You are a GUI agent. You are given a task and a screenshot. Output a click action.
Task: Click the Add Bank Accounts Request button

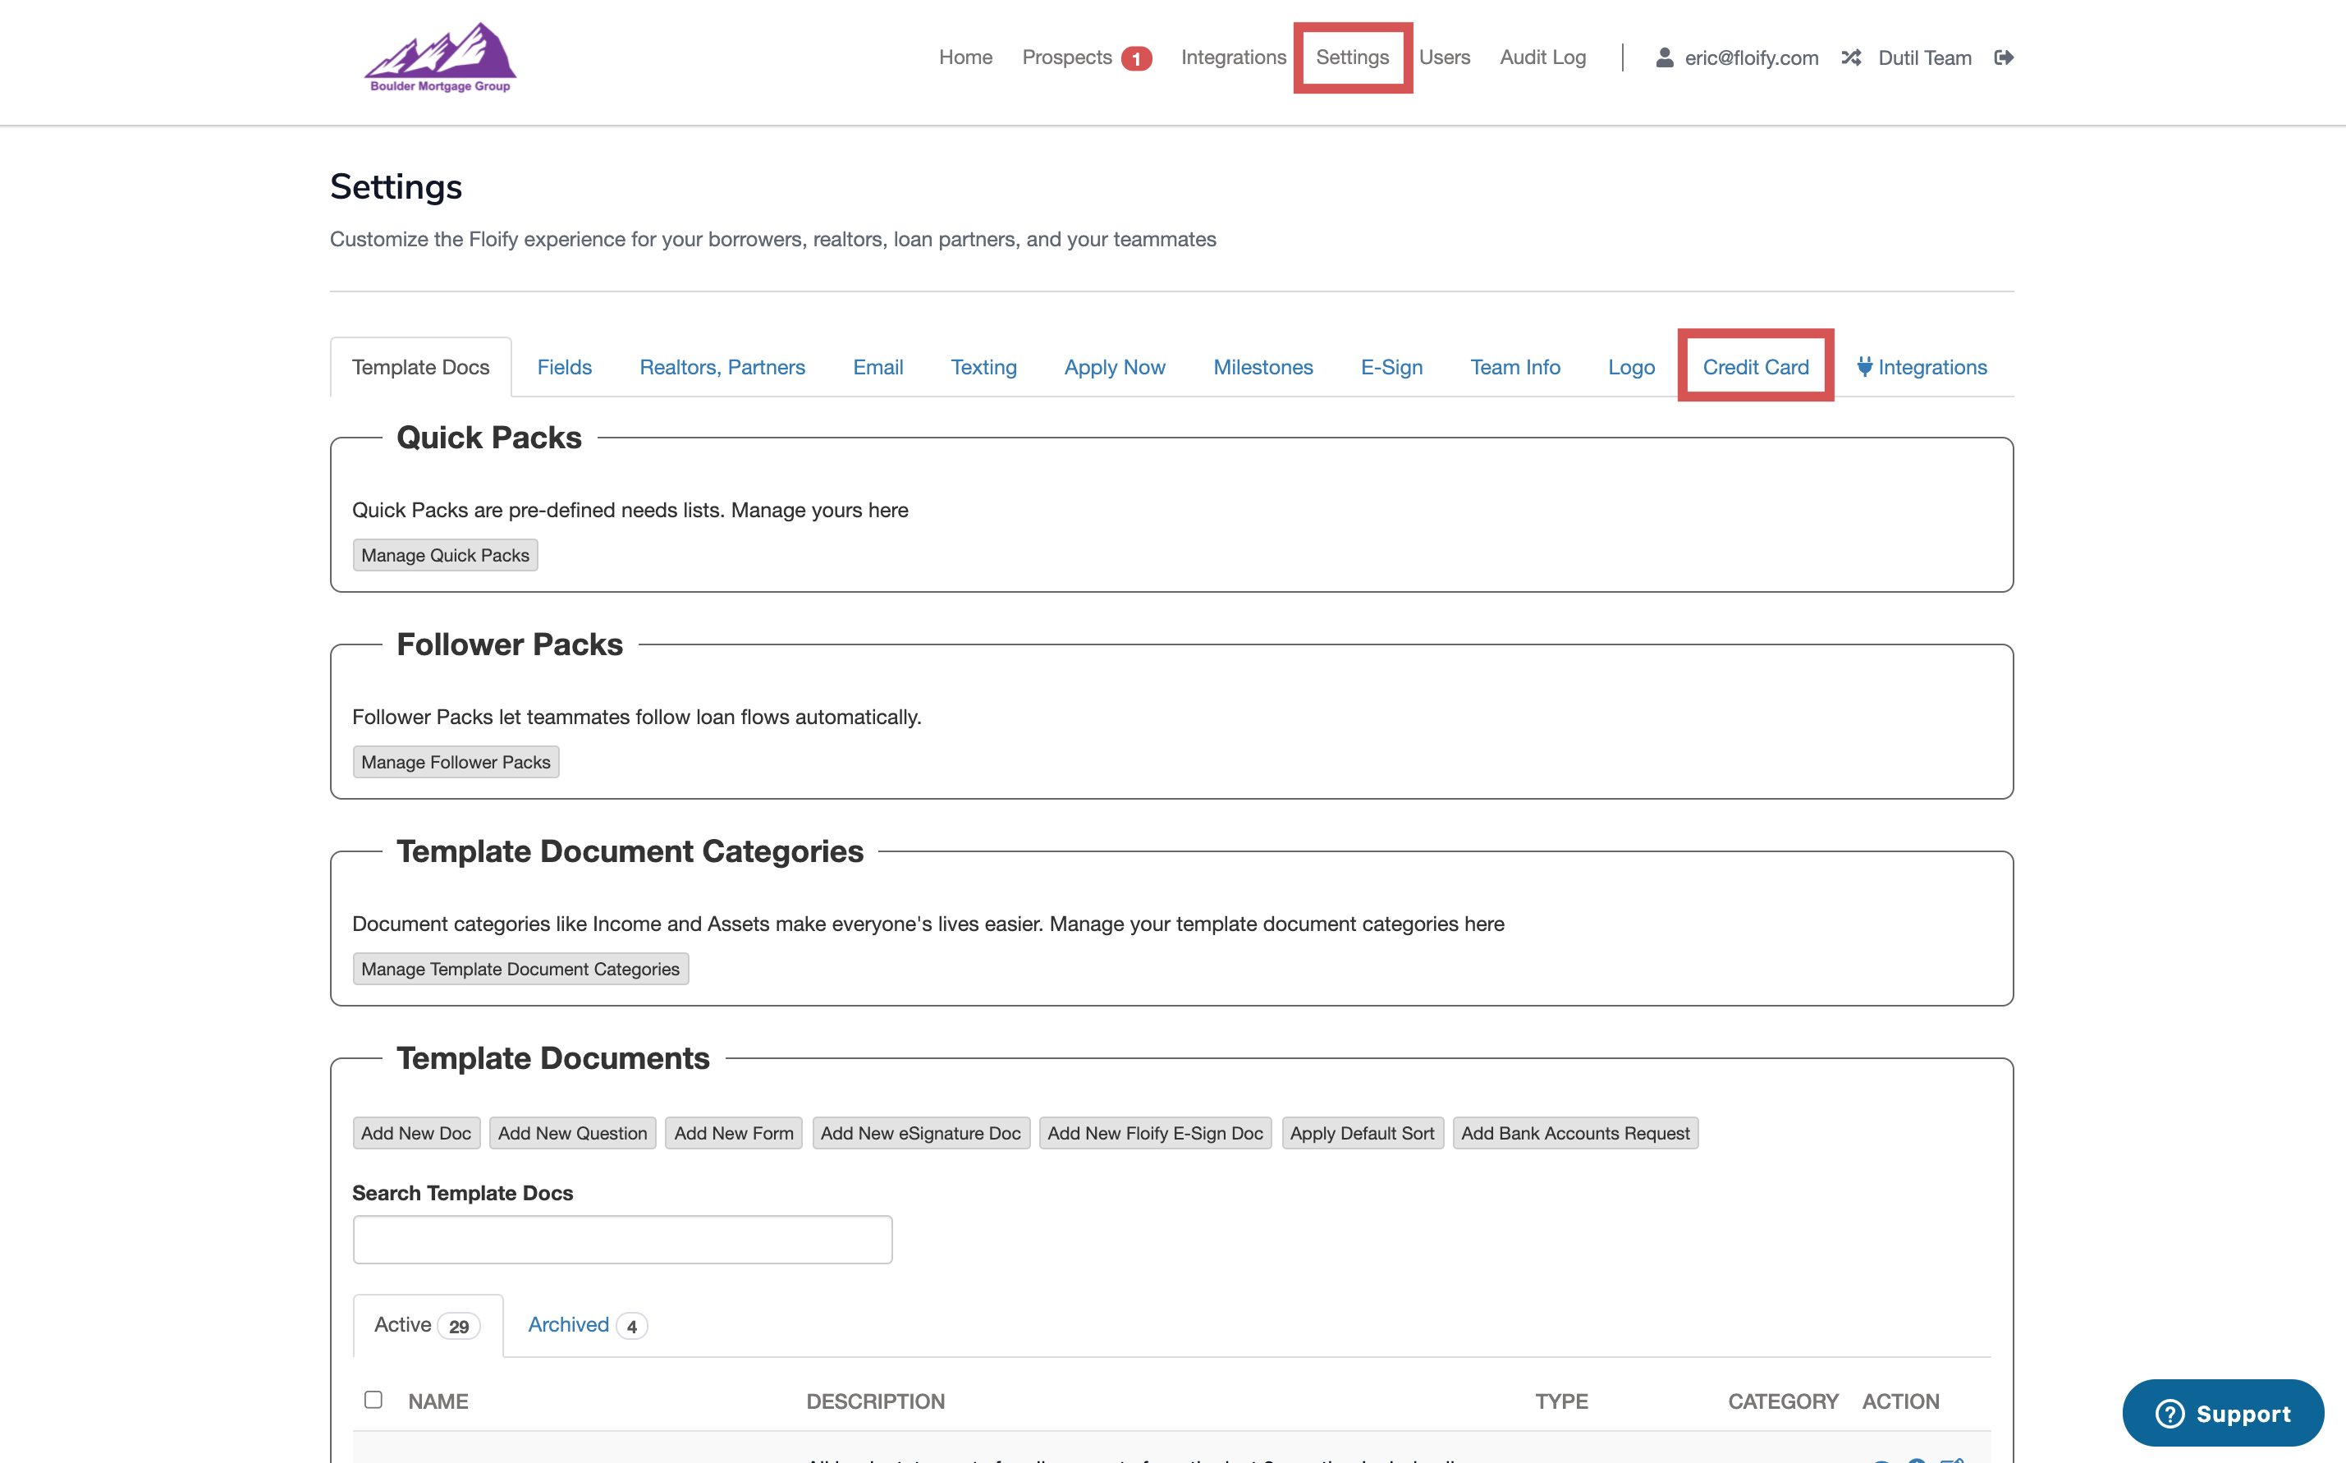(1575, 1133)
